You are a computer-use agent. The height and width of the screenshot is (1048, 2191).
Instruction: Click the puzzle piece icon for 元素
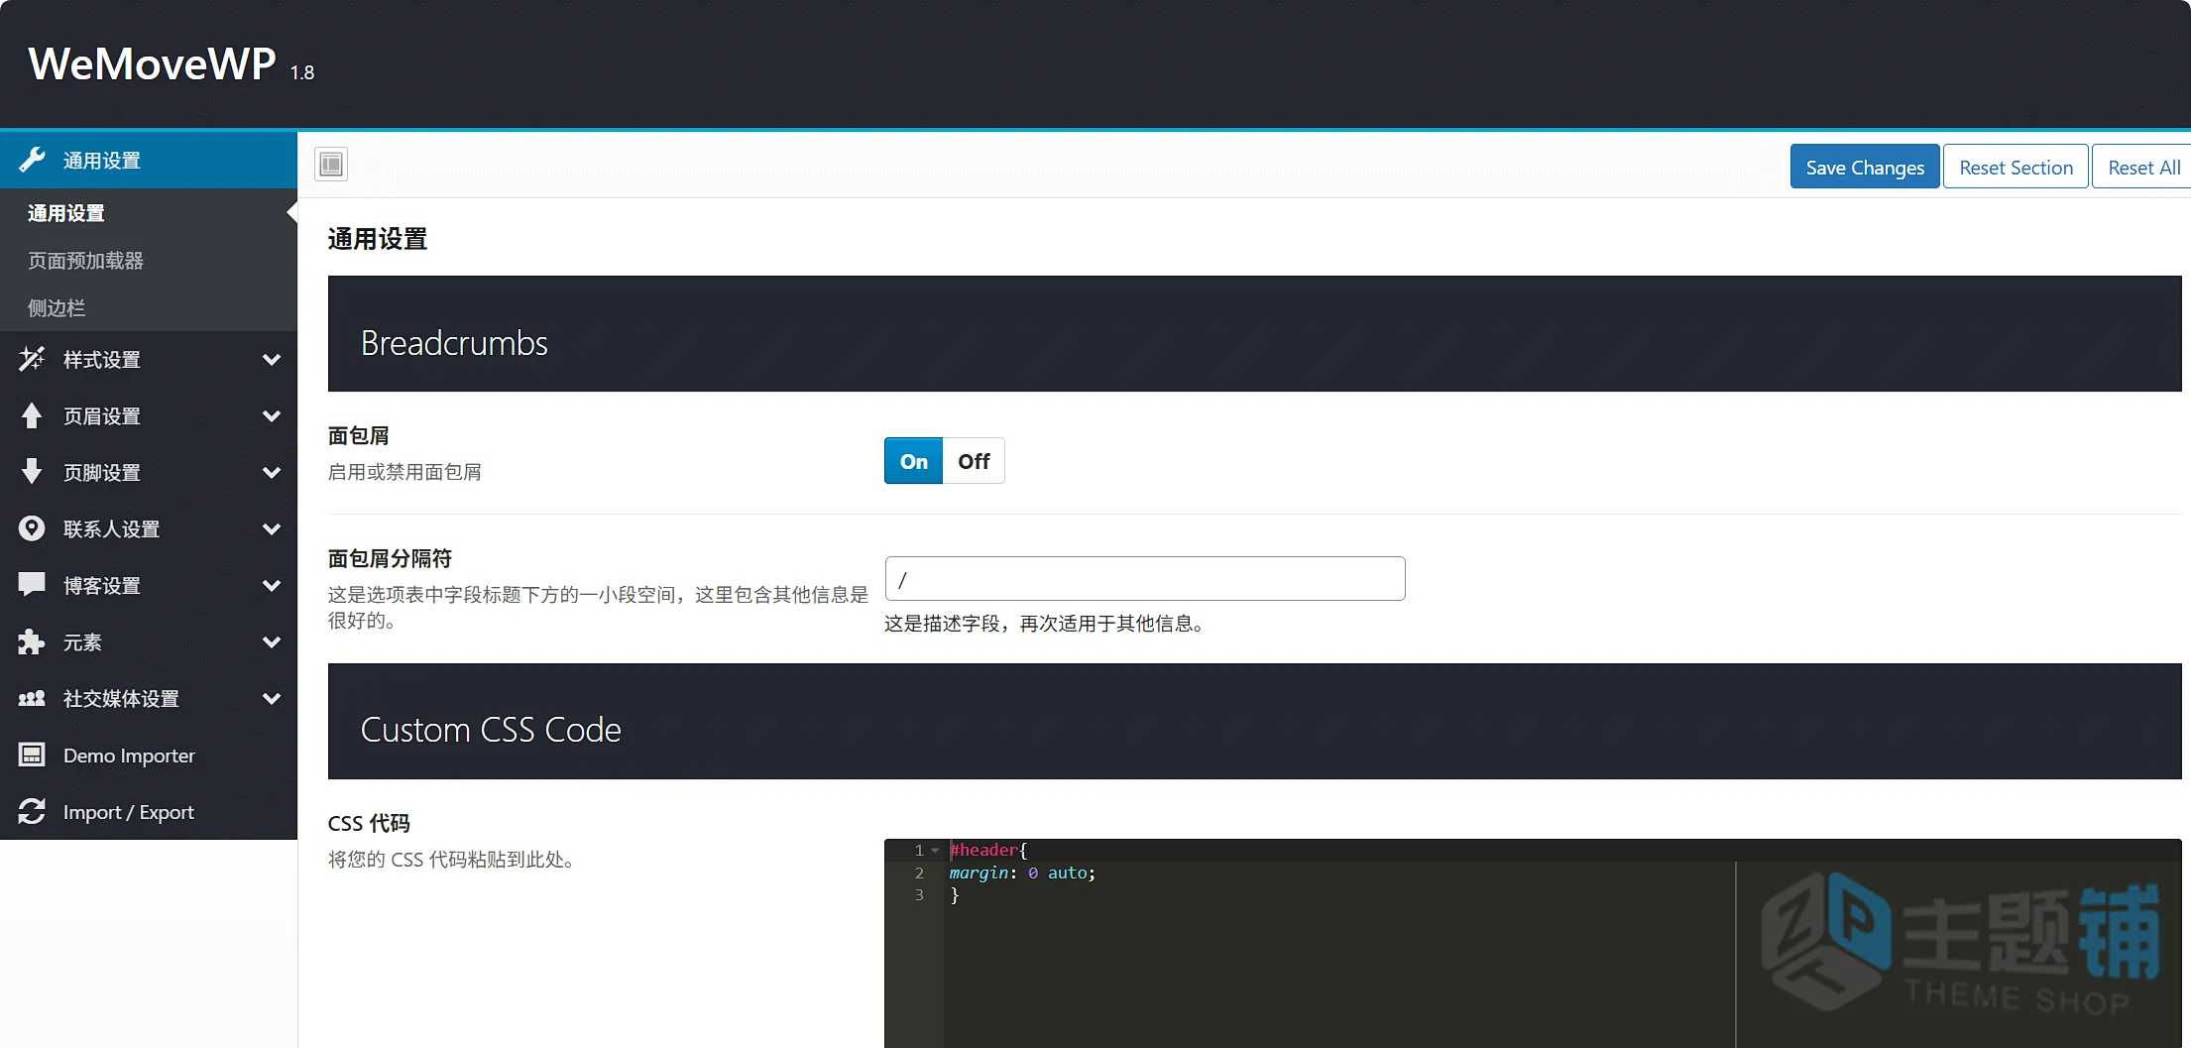click(x=32, y=641)
